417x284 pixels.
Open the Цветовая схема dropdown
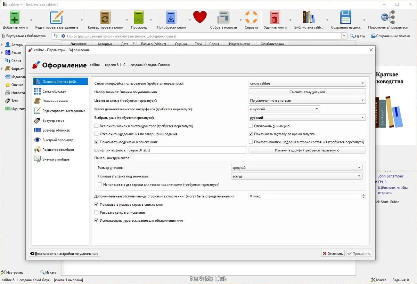307,101
